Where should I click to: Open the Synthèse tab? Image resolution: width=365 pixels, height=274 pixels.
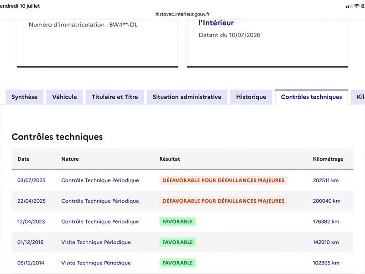click(25, 97)
